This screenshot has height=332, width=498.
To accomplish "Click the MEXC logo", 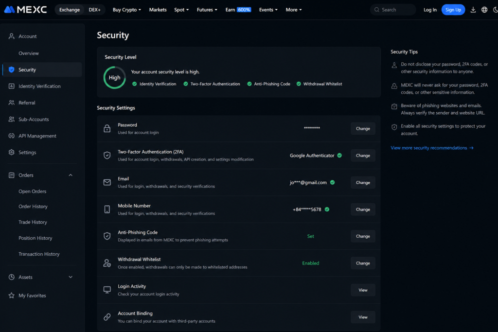I will (x=25, y=10).
